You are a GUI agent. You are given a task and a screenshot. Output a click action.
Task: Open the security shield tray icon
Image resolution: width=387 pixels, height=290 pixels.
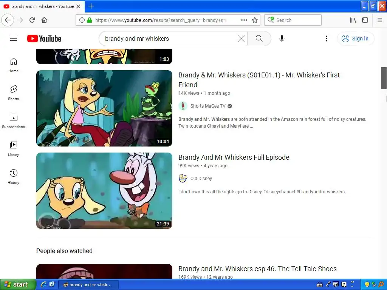click(367, 284)
